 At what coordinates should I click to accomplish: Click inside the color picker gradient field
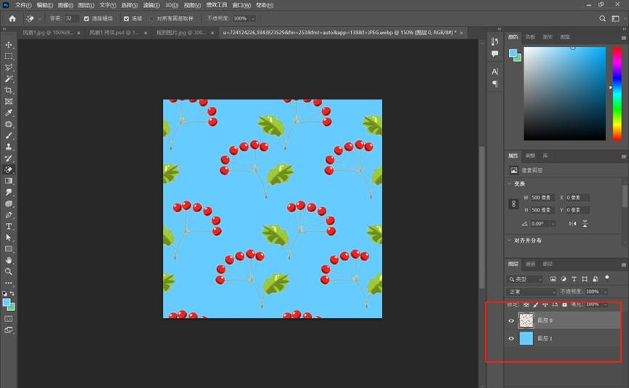564,93
